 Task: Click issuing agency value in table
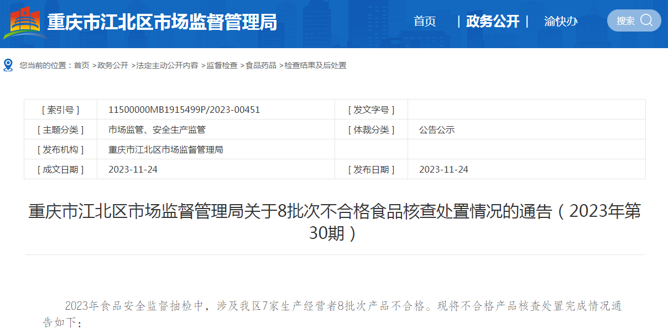166,149
